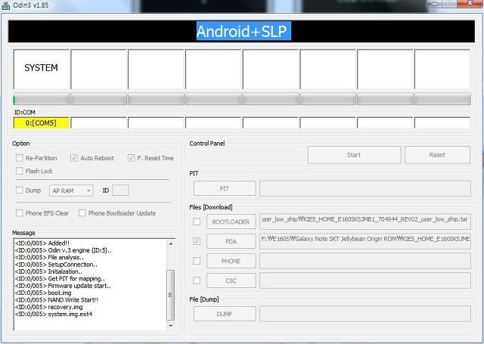The height and width of the screenshot is (344, 484).
Task: Click the SYSTEM status box
Action: [42, 69]
